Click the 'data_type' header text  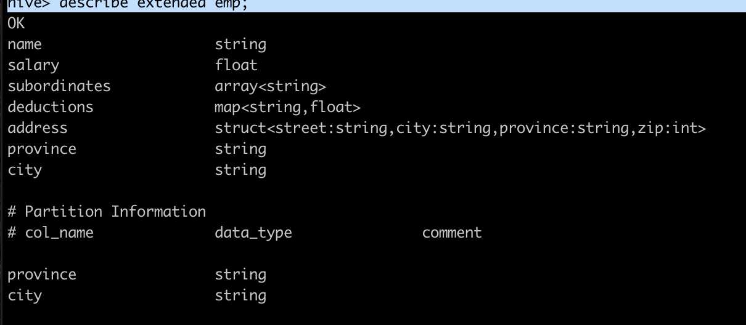[x=253, y=233]
